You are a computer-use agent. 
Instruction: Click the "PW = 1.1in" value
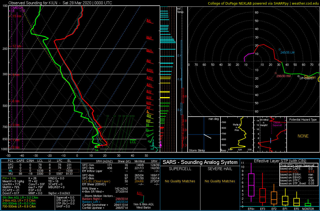[9, 178]
